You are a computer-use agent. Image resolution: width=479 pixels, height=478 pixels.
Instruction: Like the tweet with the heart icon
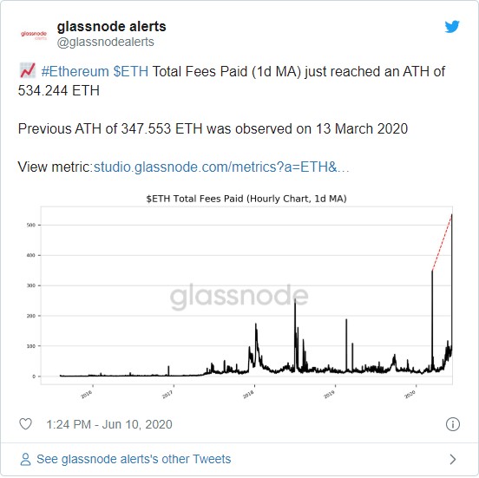point(25,424)
